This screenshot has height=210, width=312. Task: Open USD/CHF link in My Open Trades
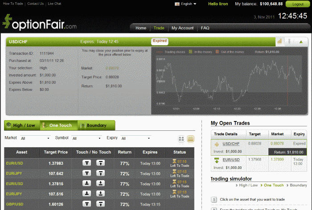click(x=231, y=144)
